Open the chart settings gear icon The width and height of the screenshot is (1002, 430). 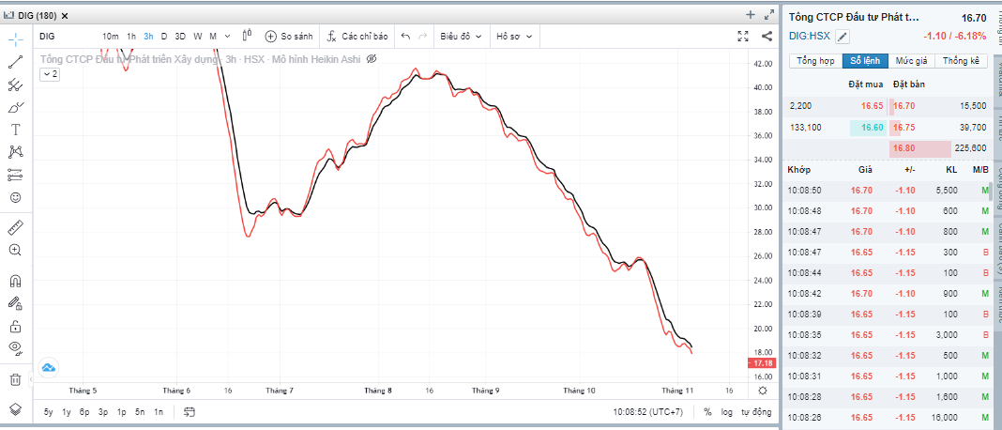(x=762, y=391)
